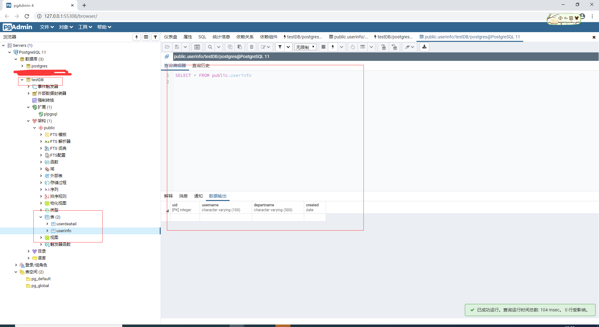This screenshot has width=599, height=327.
Task: Open the 工具 menu
Action: [85, 27]
